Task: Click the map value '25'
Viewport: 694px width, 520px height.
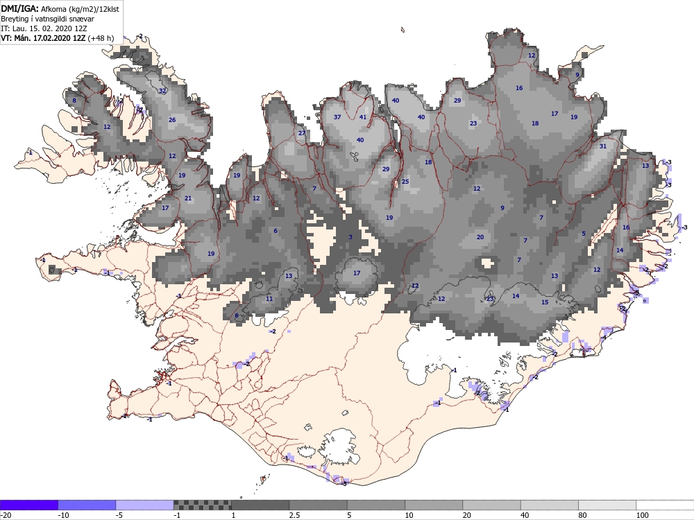Action: pyautogui.click(x=405, y=182)
